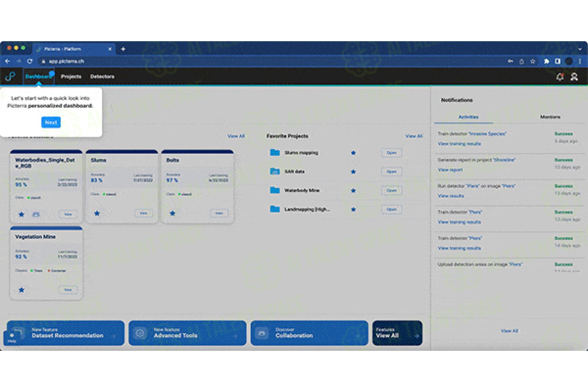The width and height of the screenshot is (588, 392).
Task: Open the Projects nav item
Action: coord(71,76)
